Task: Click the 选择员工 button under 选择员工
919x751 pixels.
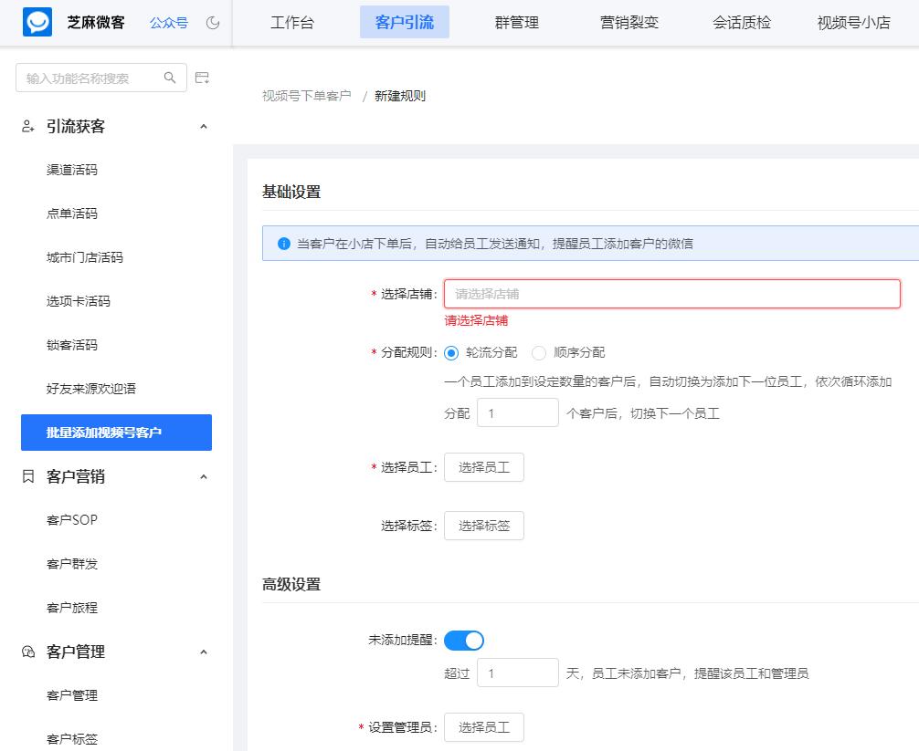Action: pos(483,466)
